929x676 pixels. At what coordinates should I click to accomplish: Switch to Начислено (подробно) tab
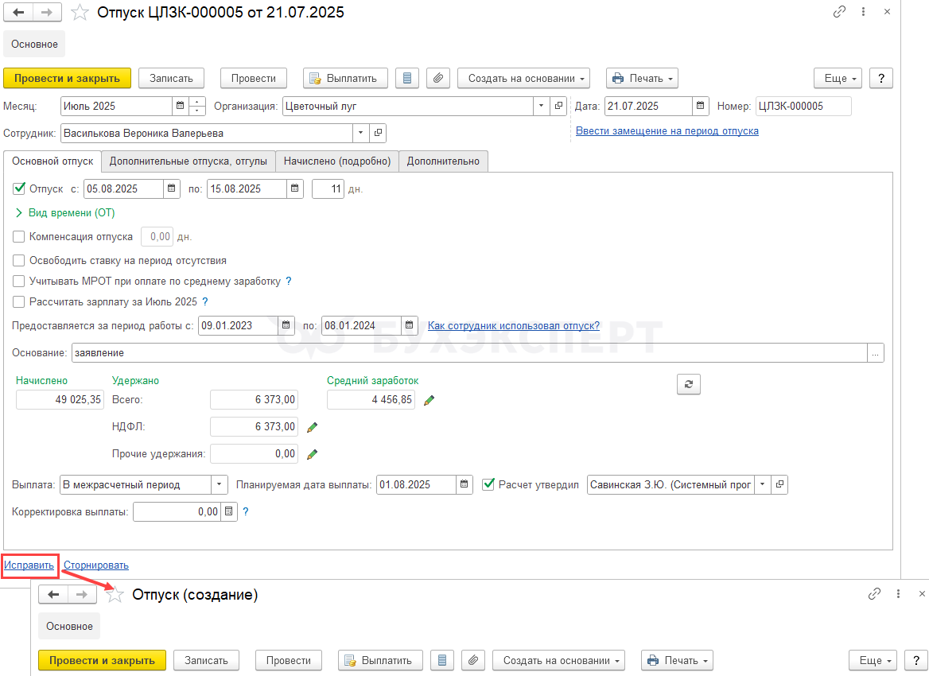(337, 161)
